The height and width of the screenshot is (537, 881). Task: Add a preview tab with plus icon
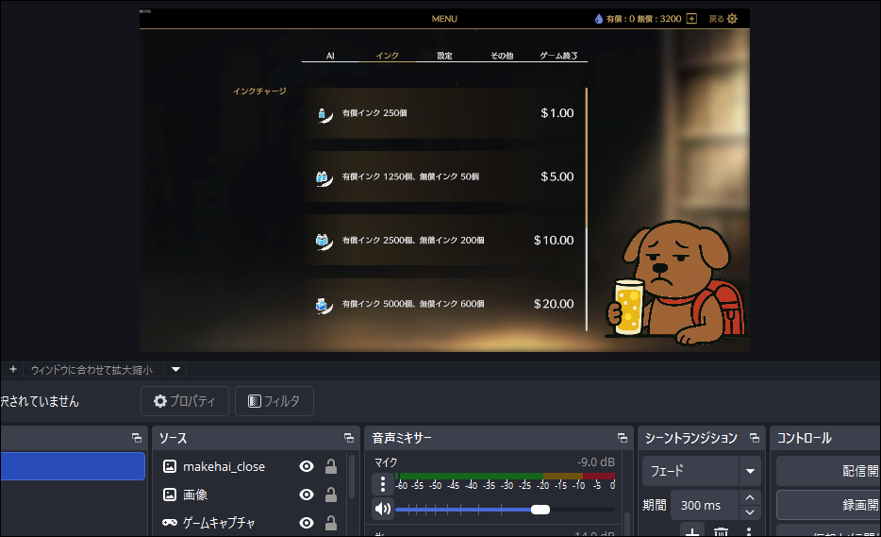13,369
